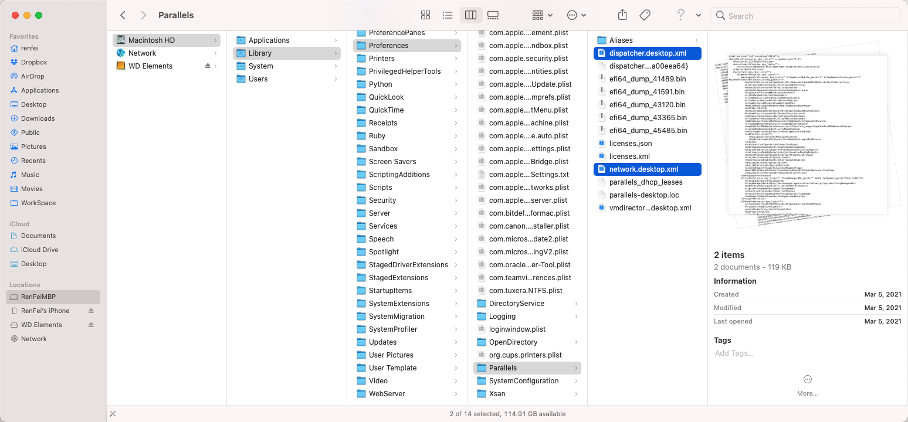908x422 pixels.
Task: Open WorkSpace folder in sidebar
Action: (x=53, y=203)
